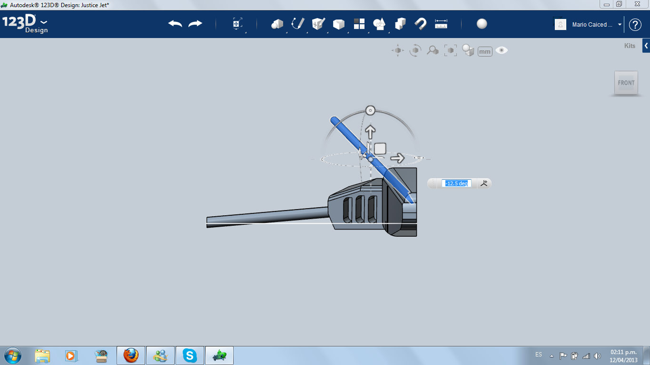Select the Pan navigation tool
Viewport: 650px width, 365px height.
tap(398, 50)
